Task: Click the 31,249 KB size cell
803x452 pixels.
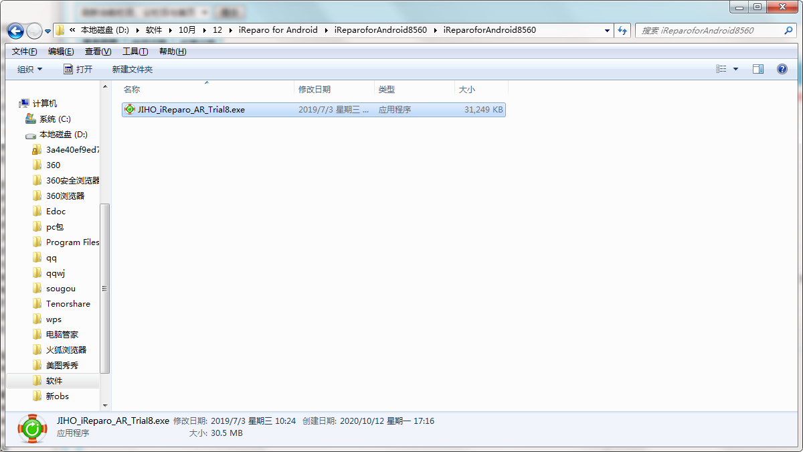Action: point(483,109)
